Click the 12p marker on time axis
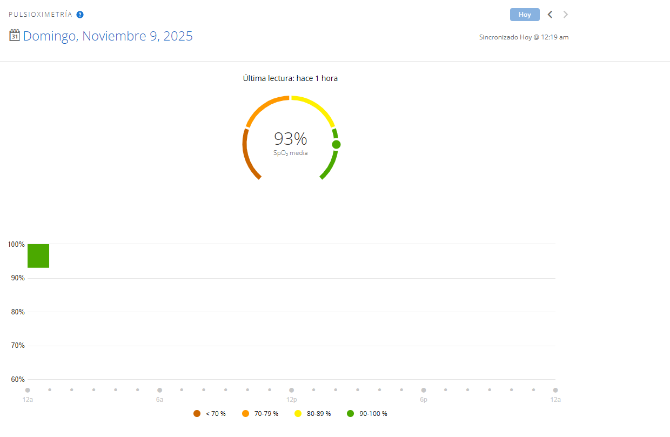670x437 pixels. click(291, 390)
